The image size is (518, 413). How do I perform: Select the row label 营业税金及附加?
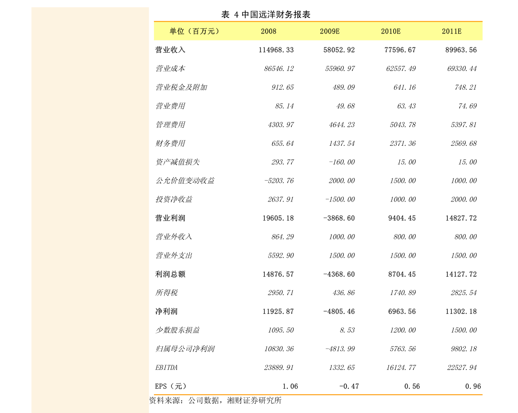point(181,87)
